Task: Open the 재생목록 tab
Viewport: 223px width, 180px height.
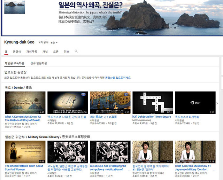Action: [32, 52]
